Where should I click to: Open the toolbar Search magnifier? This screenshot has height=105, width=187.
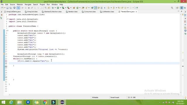click(172, 8)
